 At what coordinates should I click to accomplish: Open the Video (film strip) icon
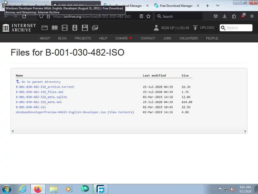[x=65, y=28]
